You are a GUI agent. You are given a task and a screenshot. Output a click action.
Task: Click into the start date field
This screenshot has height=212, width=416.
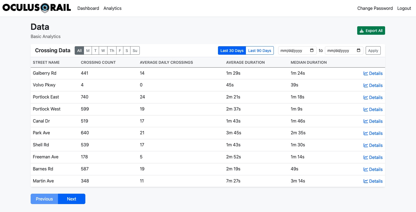click(x=293, y=51)
